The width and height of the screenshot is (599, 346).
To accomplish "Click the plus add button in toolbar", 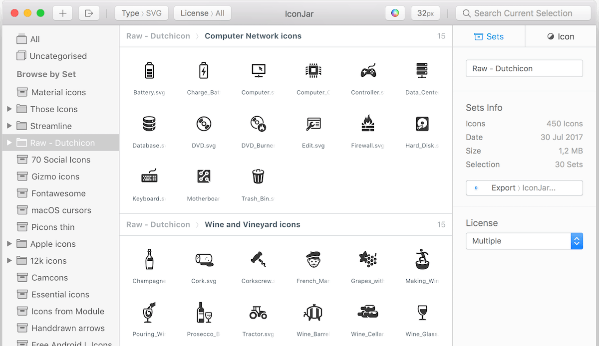I will pos(63,13).
